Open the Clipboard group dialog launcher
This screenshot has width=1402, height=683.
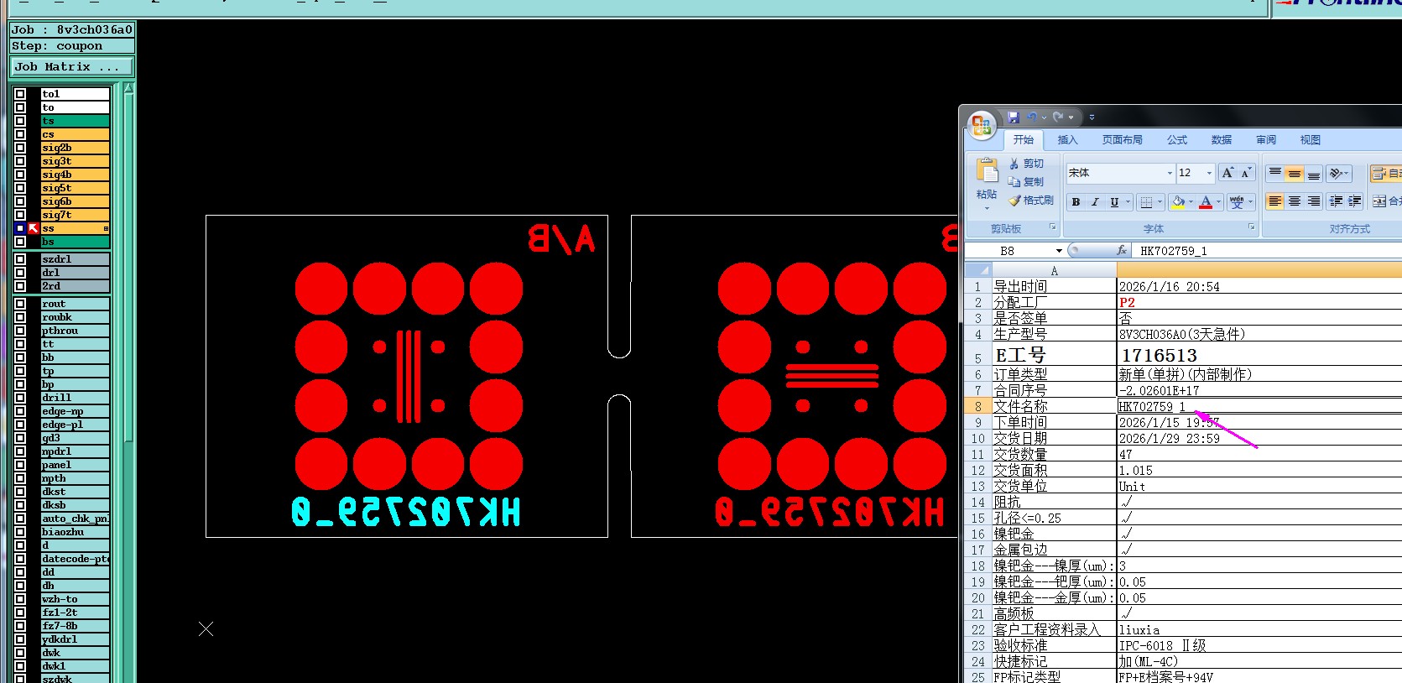pos(1052,227)
